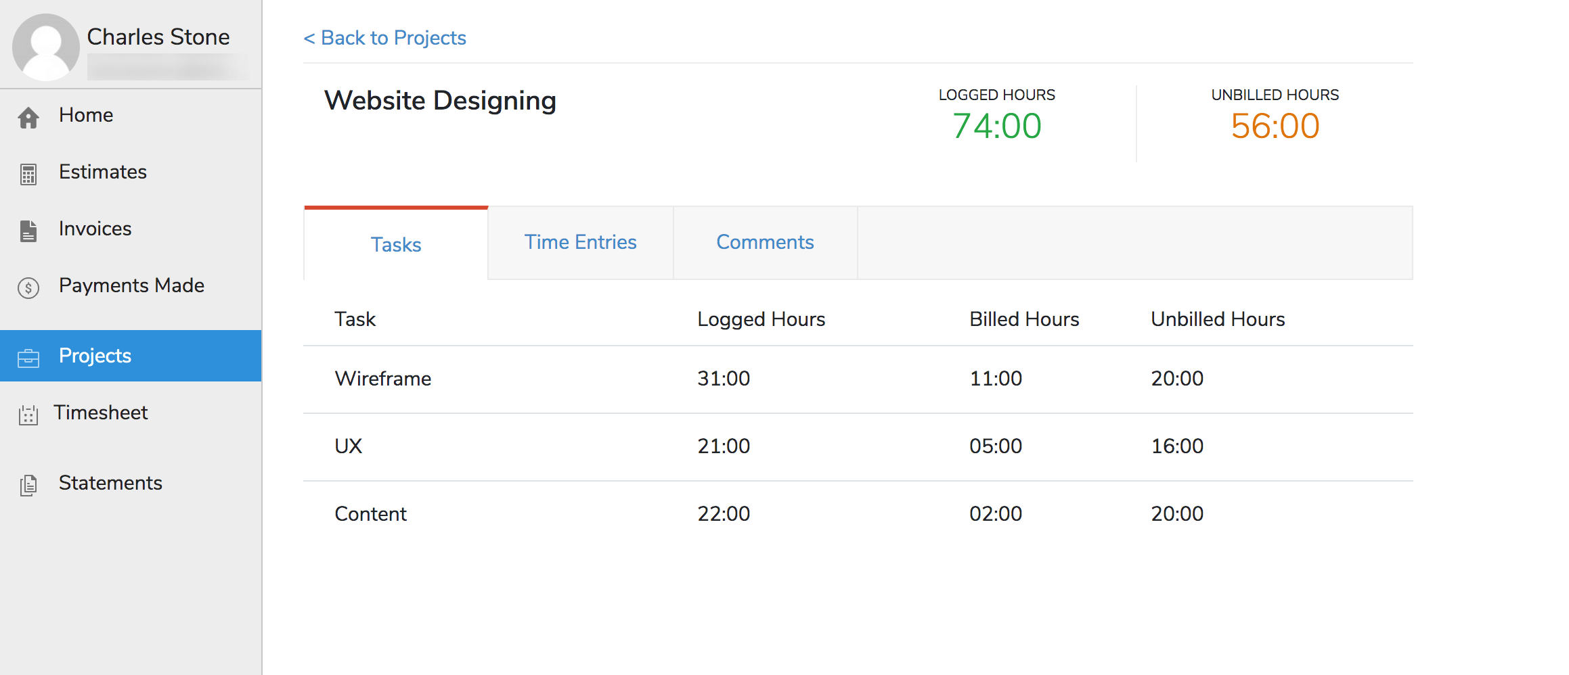Click the Home house icon
This screenshot has height=675, width=1569.
[28, 118]
